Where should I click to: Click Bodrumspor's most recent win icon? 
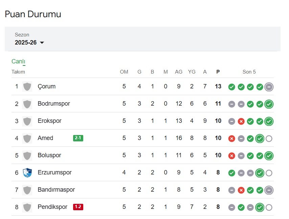click(x=269, y=104)
